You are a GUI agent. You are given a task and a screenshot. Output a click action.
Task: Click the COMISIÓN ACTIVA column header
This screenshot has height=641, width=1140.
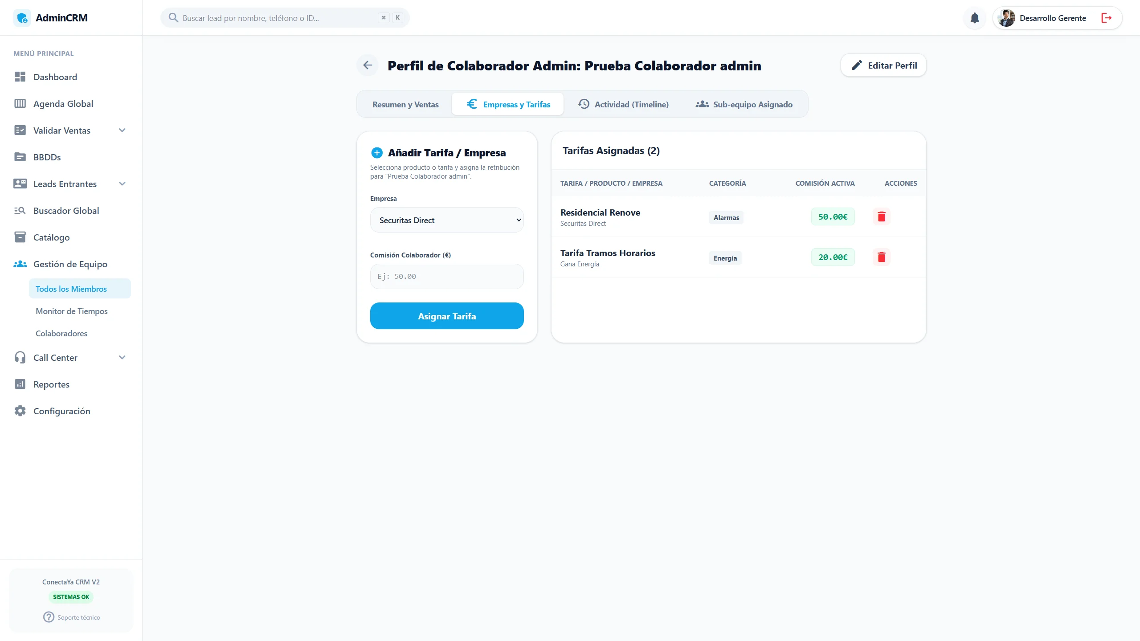825,183
